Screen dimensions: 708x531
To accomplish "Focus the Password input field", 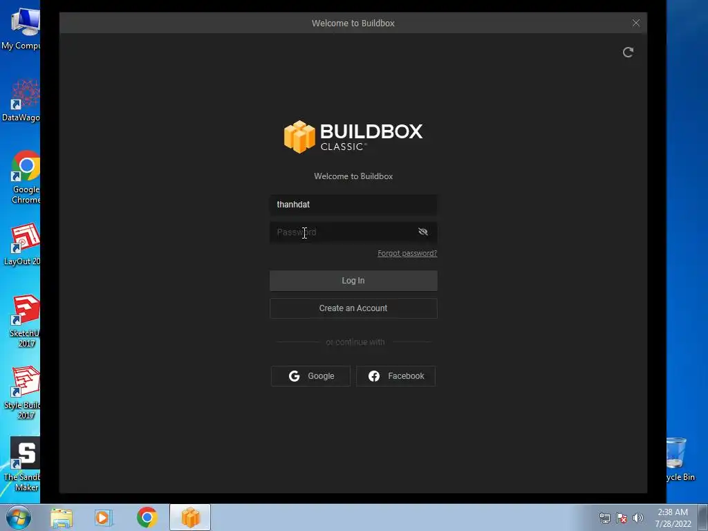I will pyautogui.click(x=353, y=232).
